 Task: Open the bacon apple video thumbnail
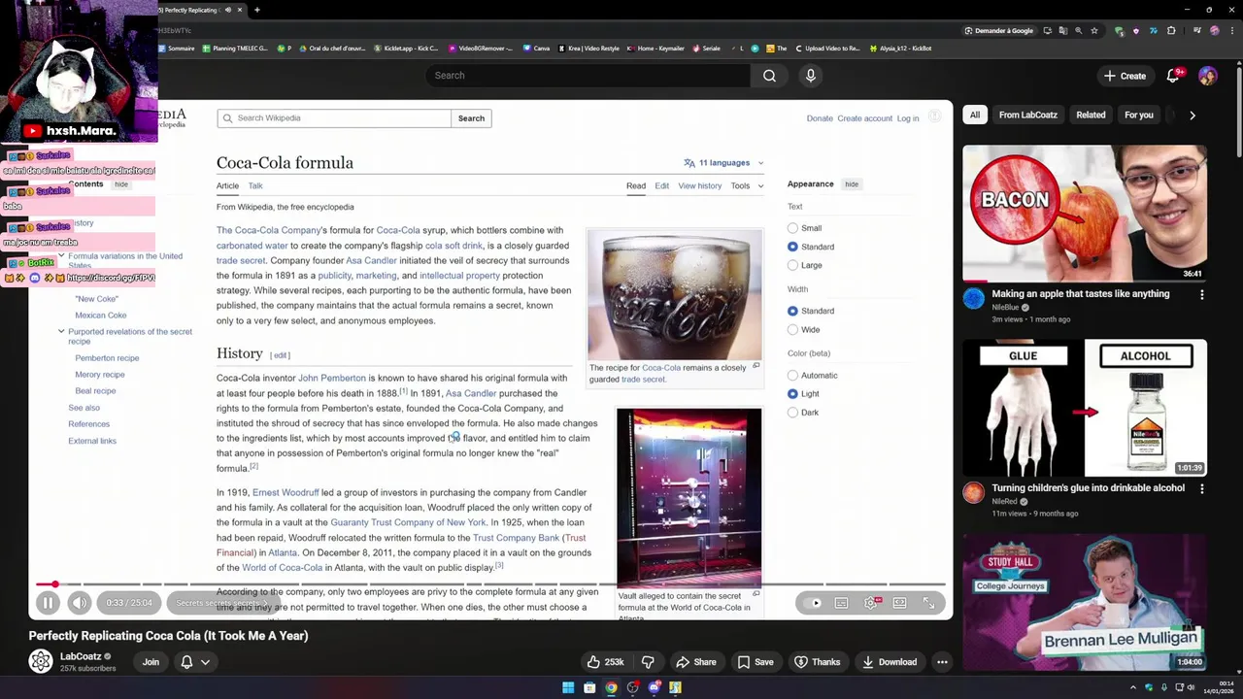coord(1085,214)
